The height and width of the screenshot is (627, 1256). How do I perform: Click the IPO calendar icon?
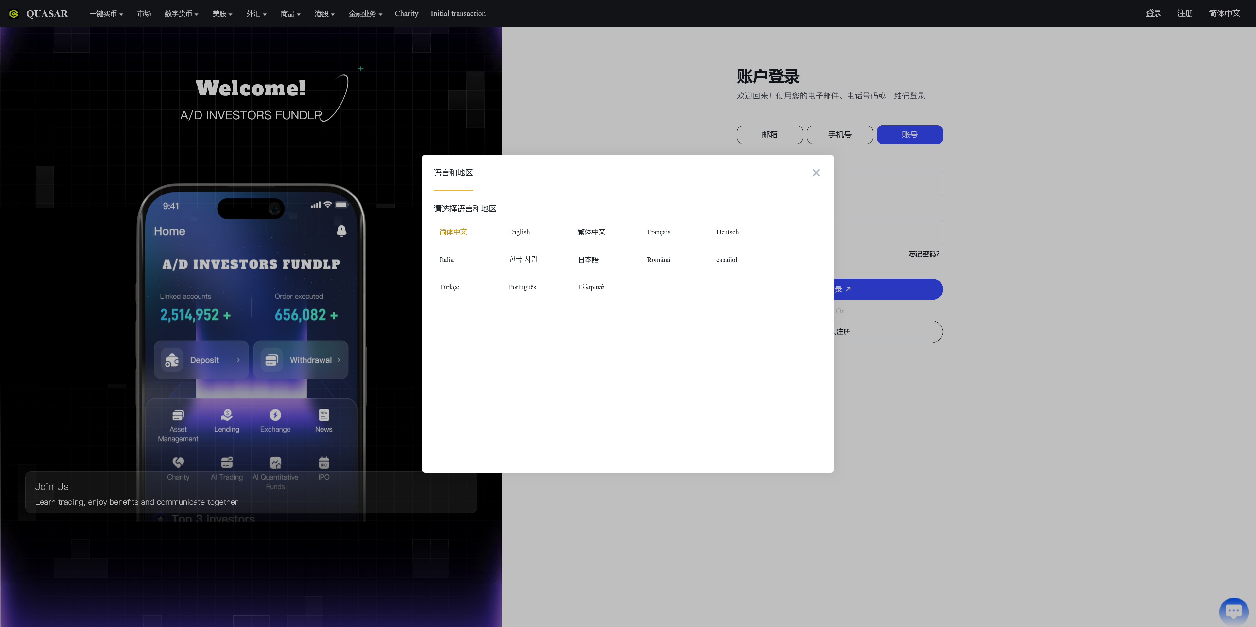[324, 462]
